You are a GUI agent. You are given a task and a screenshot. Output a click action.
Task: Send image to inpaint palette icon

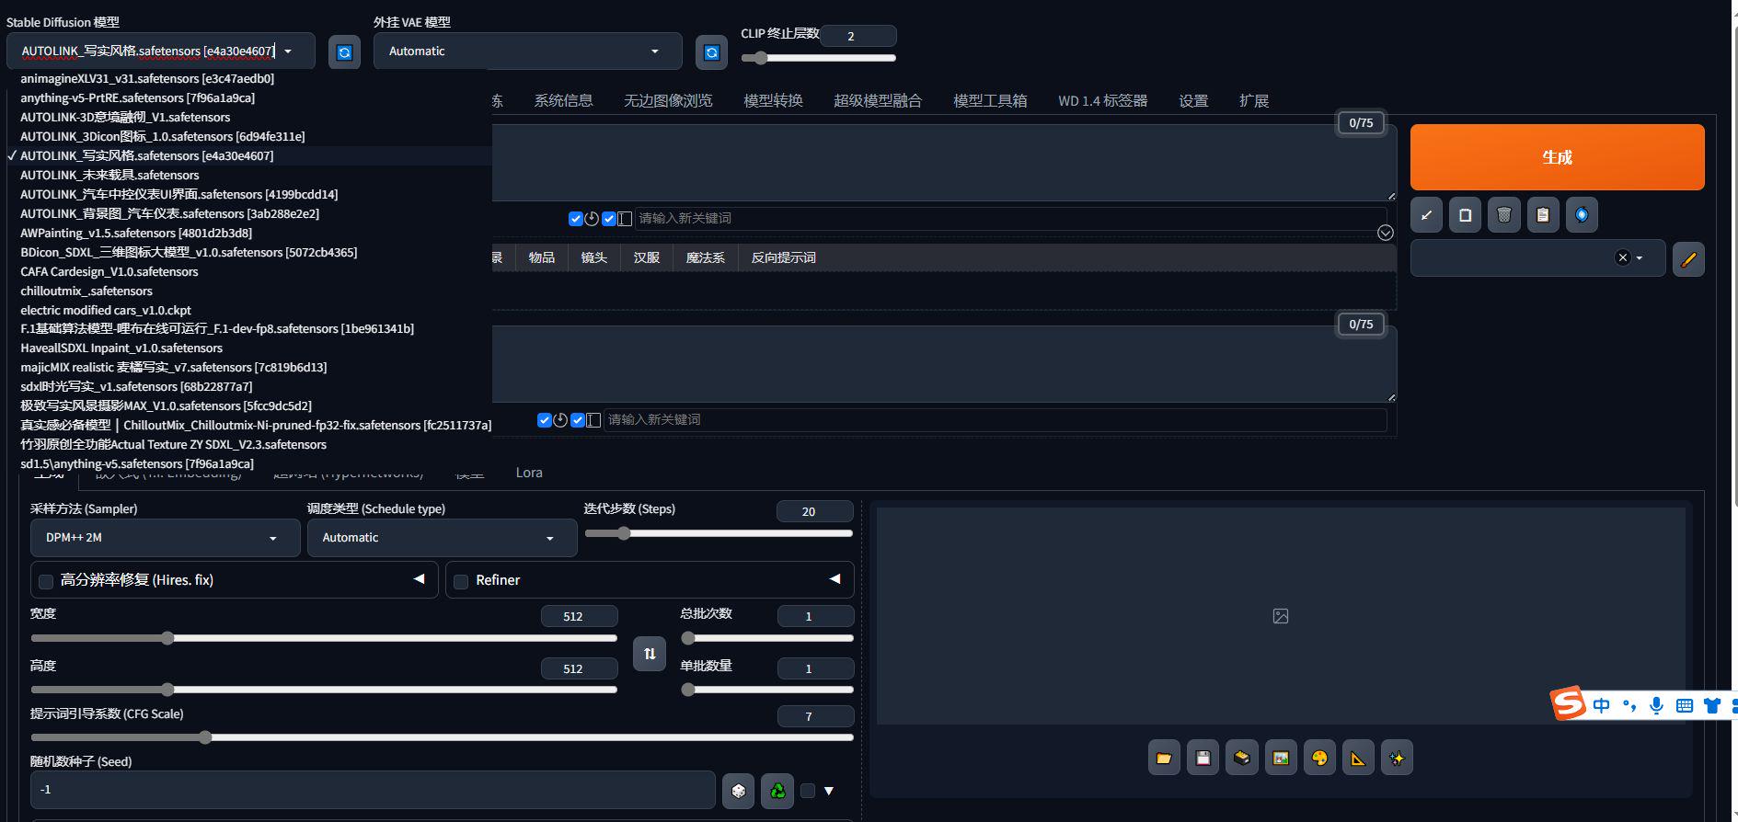pyautogui.click(x=1319, y=759)
